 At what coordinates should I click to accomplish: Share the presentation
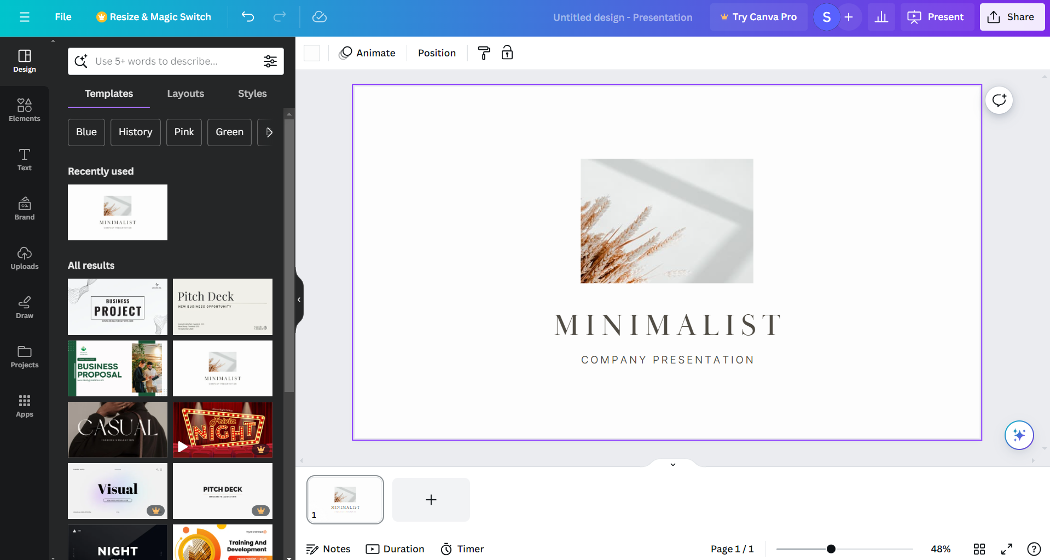[x=1012, y=17]
